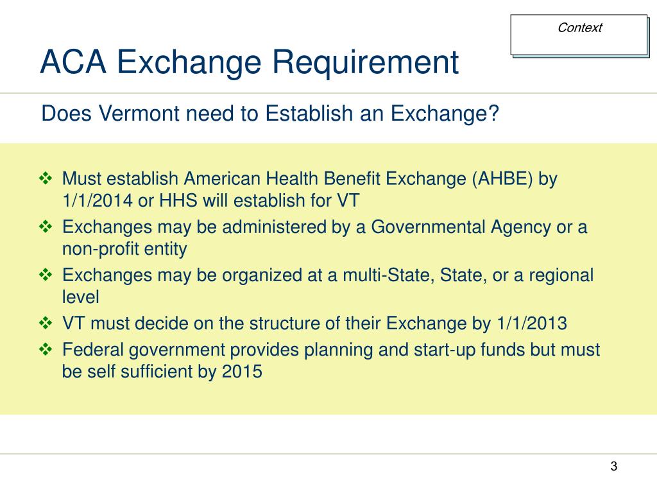Click the line '1/1/2014 or HHS will establish for VT'
Screen dimensions: 657x493
coord(210,200)
